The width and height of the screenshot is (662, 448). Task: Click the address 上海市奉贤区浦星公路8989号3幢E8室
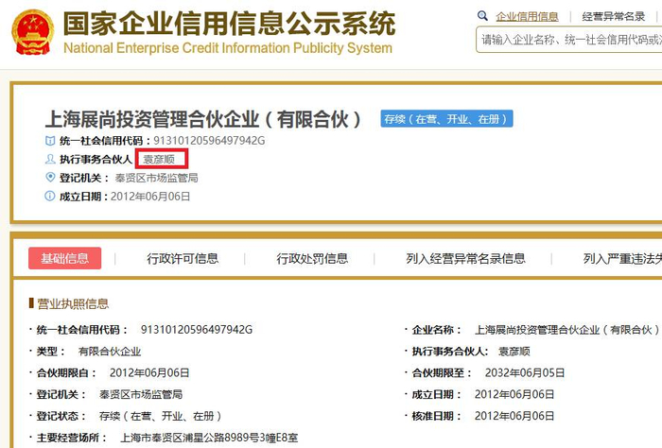tap(209, 438)
